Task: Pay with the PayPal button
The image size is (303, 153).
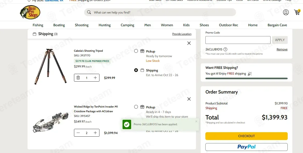Action: coord(246,147)
